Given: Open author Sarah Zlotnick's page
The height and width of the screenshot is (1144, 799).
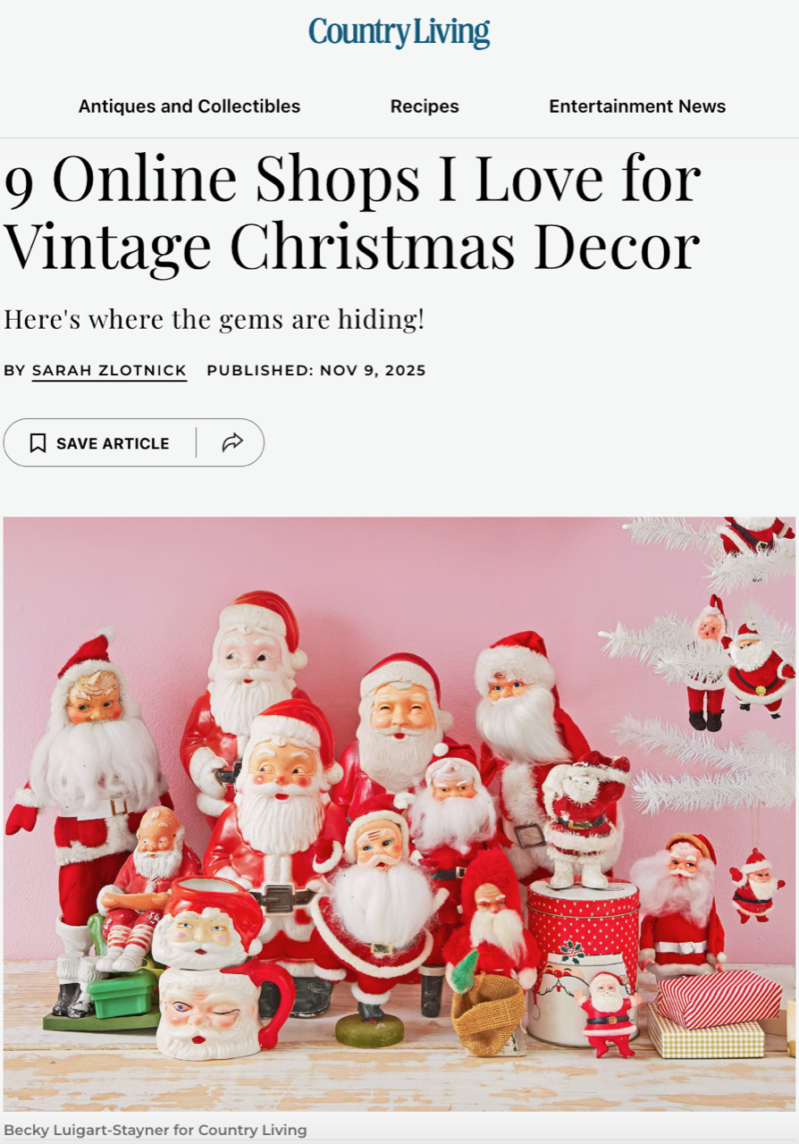Looking at the screenshot, I should (x=109, y=371).
